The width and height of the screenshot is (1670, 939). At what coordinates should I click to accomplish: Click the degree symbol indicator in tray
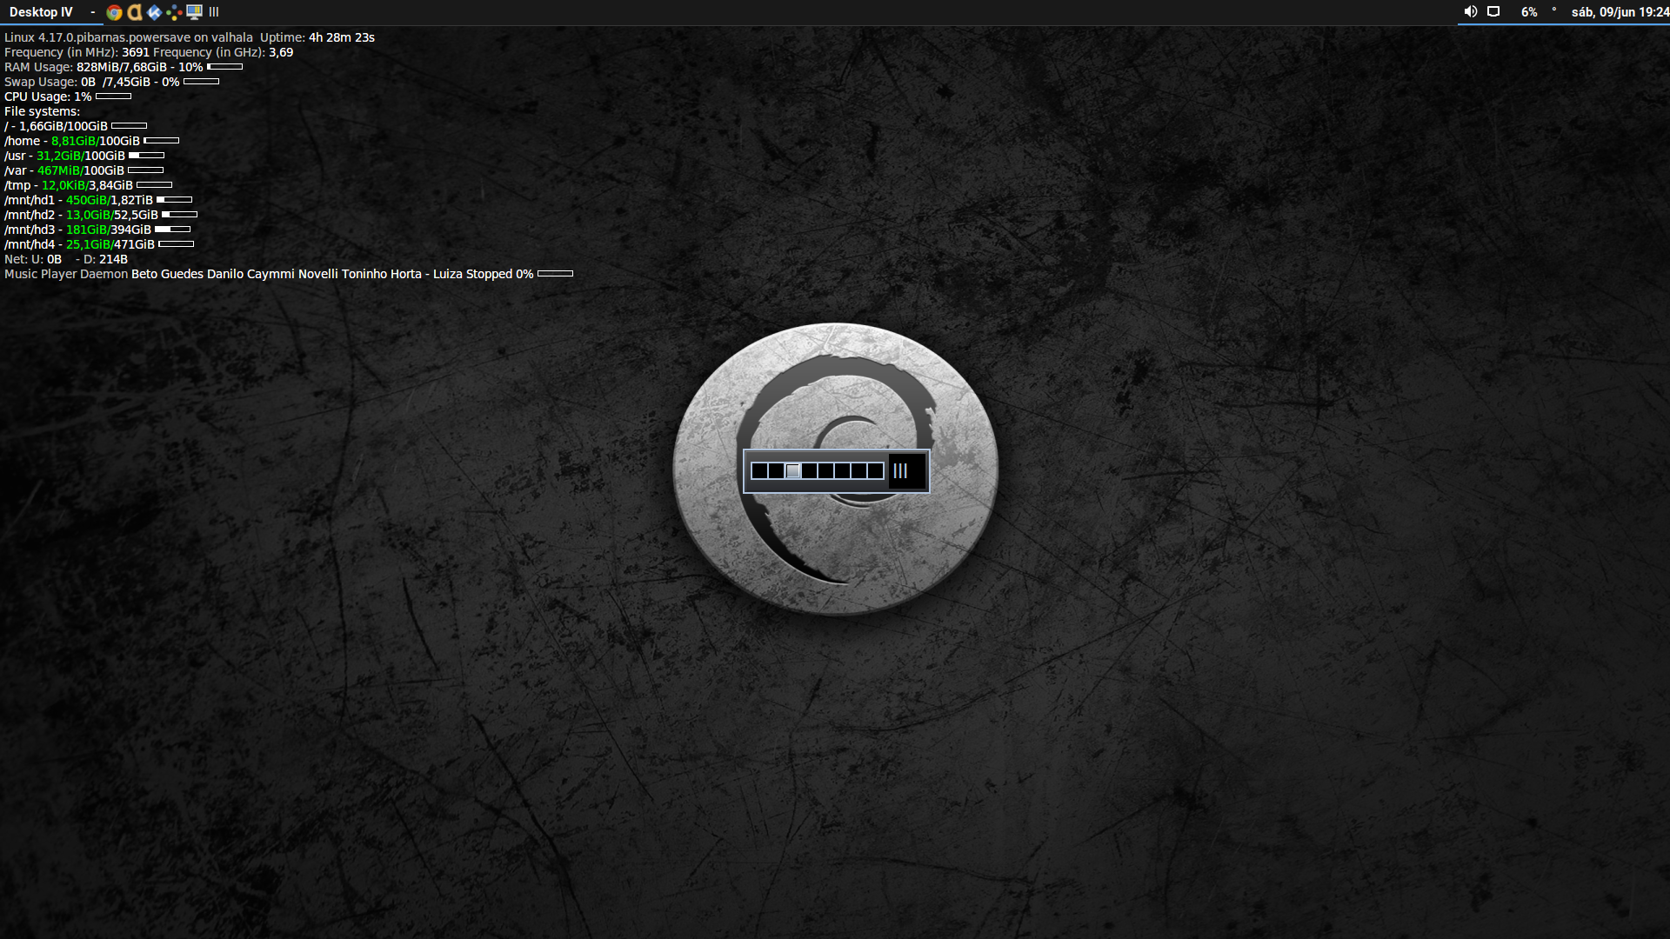coord(1554,10)
